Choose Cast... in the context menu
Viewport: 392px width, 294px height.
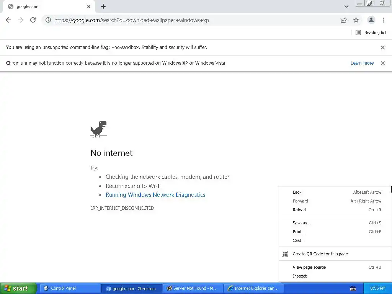point(335,240)
